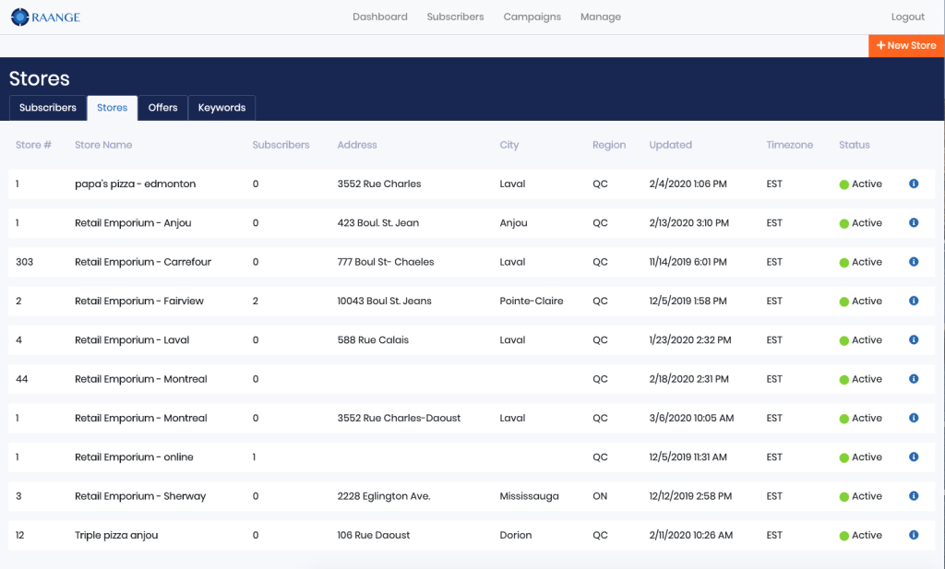Viewport: 945px width, 569px height.
Task: Open info icon for store number 44
Action: tap(914, 379)
